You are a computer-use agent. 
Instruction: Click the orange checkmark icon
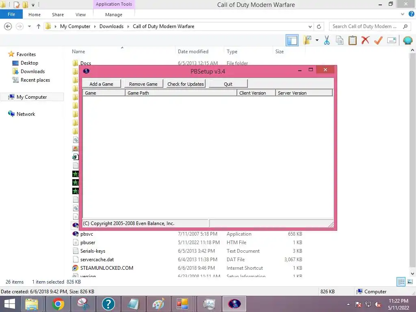[x=378, y=40]
